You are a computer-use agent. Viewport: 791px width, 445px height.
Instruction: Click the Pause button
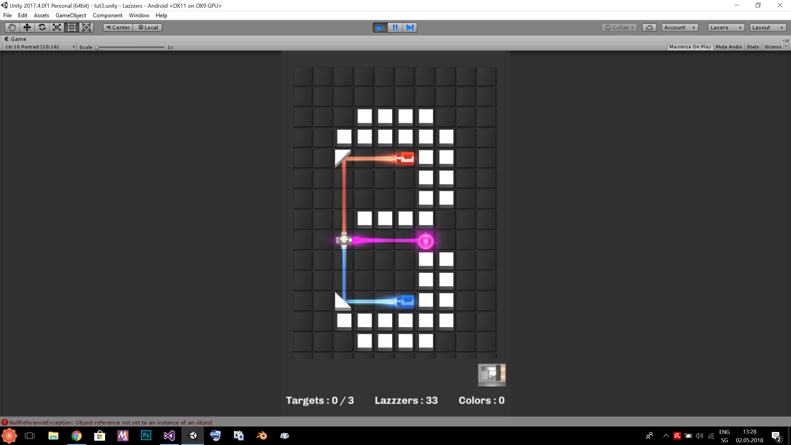click(x=395, y=28)
